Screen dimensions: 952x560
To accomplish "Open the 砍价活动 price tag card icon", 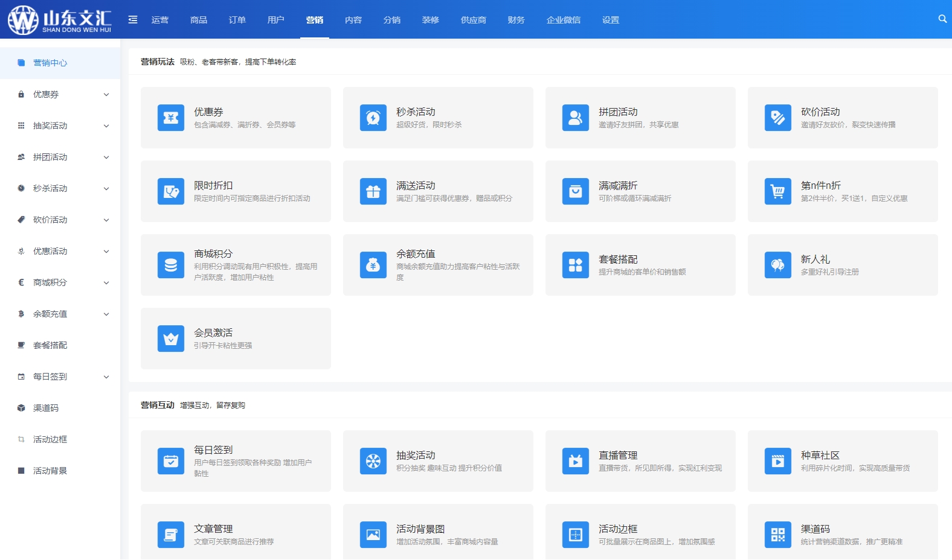I will tap(778, 118).
